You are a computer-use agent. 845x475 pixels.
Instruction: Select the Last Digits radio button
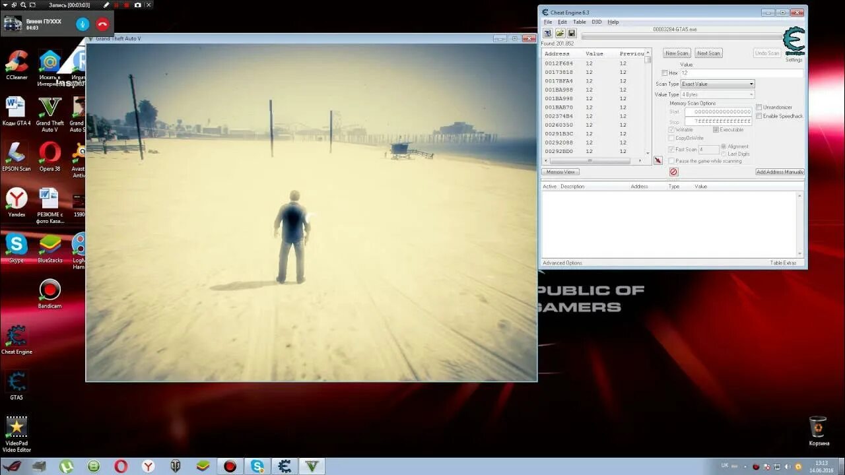click(724, 154)
